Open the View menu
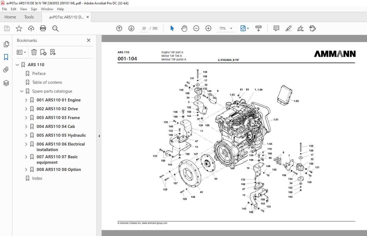Screen dimensions: 367x236 click(23, 9)
